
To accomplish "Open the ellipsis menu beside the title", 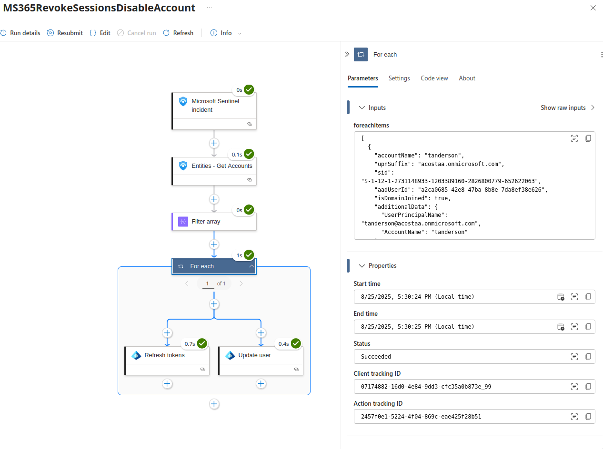I will [x=209, y=8].
